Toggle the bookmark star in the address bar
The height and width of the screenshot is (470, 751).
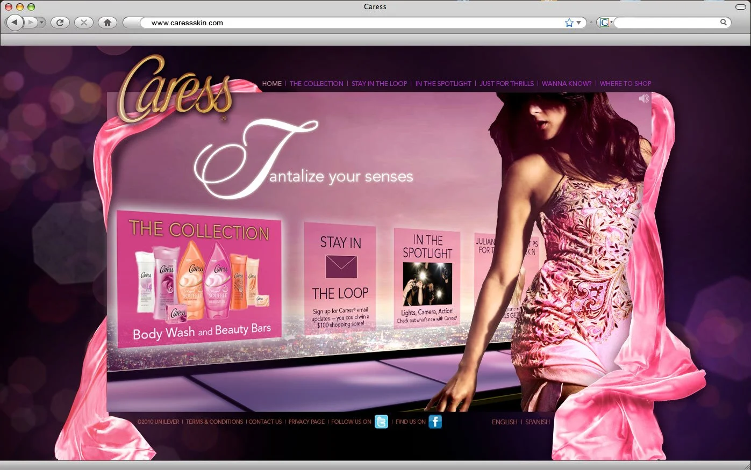pos(569,23)
